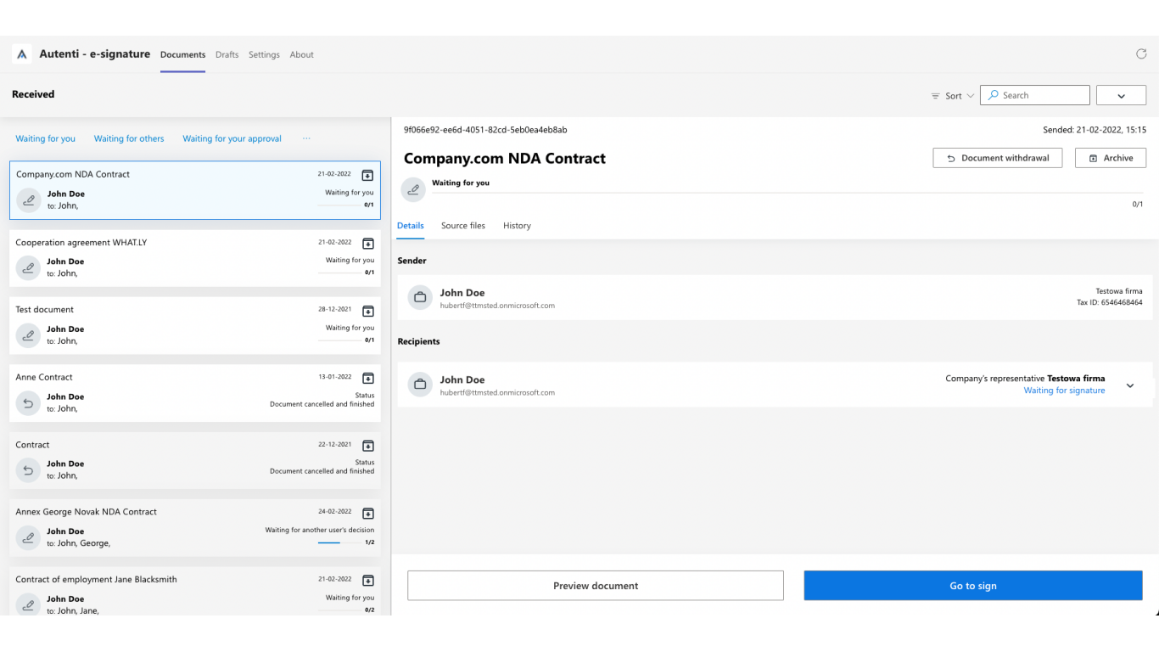Click Waiting for signature status link
The image size is (1159, 652).
click(1064, 391)
